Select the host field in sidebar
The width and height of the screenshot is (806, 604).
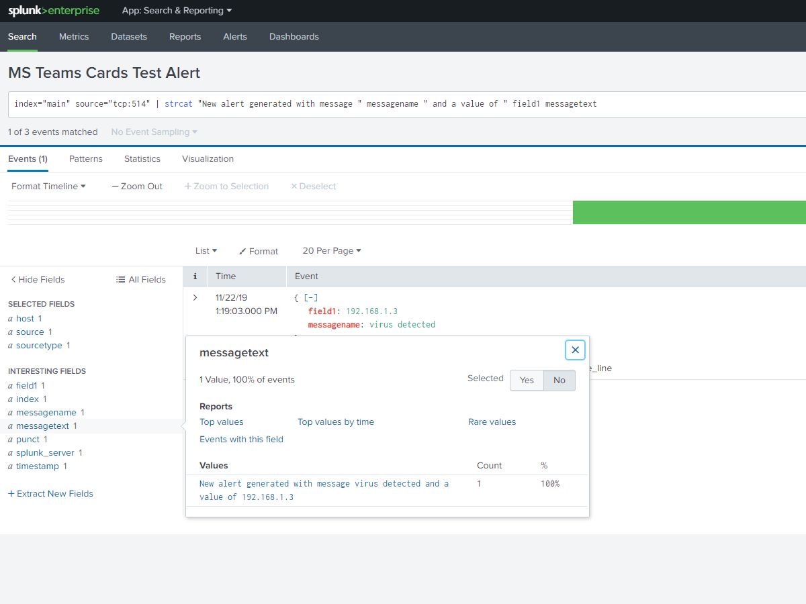point(25,319)
